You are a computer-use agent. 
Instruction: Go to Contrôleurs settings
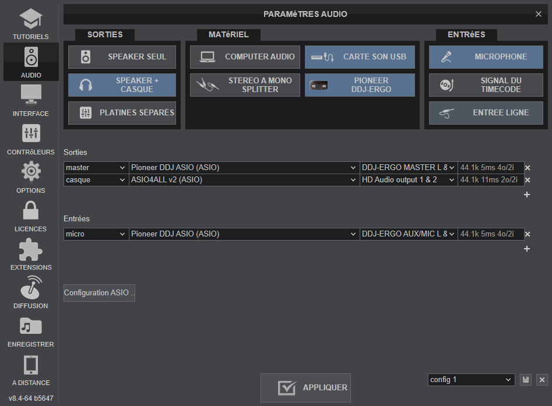(x=30, y=139)
